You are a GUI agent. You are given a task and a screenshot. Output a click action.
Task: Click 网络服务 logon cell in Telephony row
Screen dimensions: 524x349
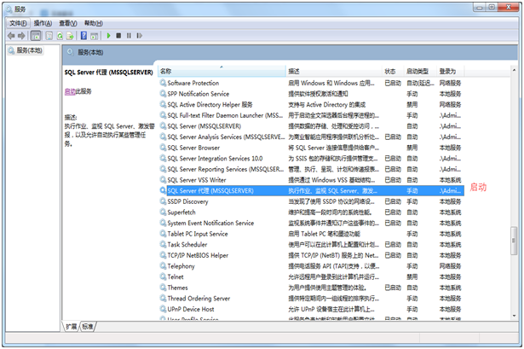point(450,266)
